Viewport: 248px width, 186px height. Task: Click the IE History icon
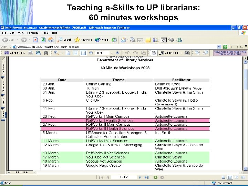coord(114,40)
